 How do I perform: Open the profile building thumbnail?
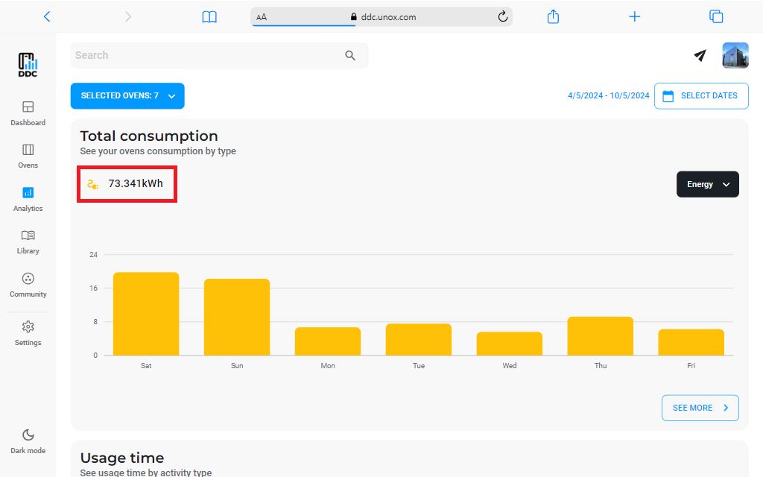tap(735, 56)
